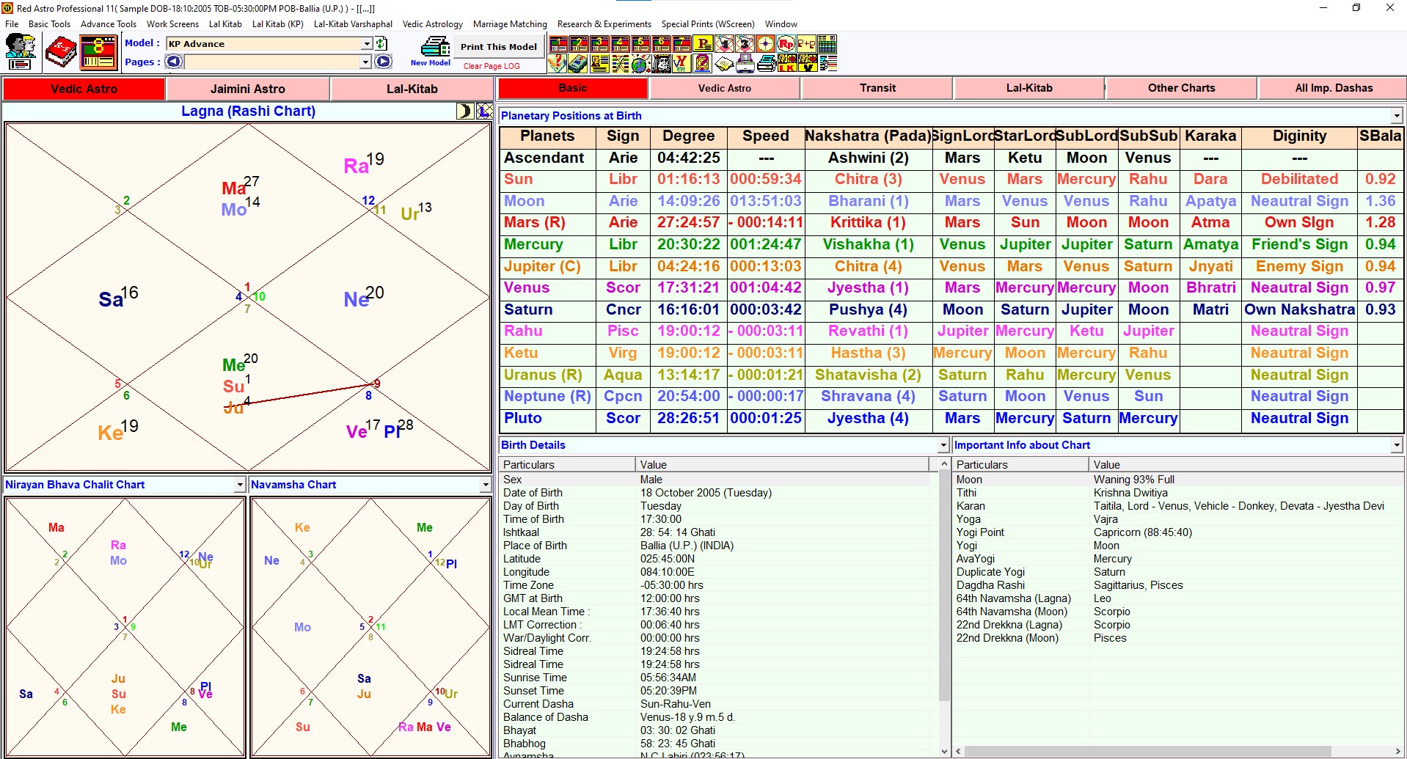Viewport: 1407px width, 759px height.
Task: Open the File menu
Action: 12,24
